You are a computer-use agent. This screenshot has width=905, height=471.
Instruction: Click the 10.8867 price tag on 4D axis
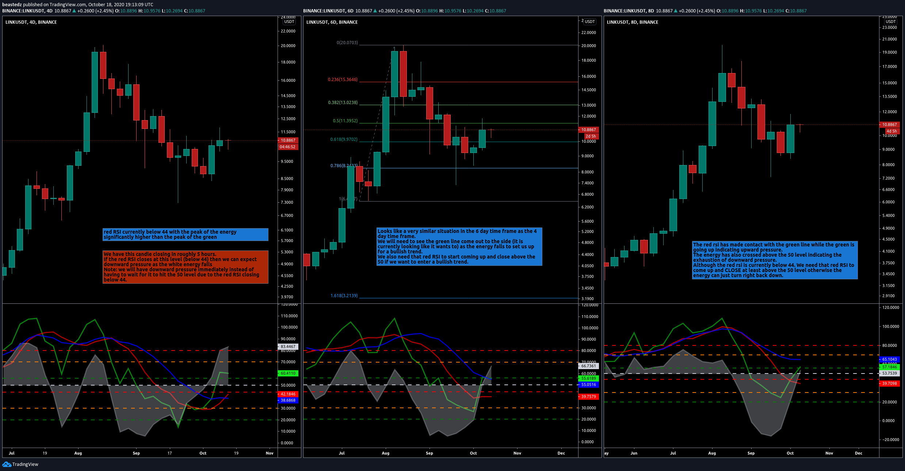pos(288,140)
